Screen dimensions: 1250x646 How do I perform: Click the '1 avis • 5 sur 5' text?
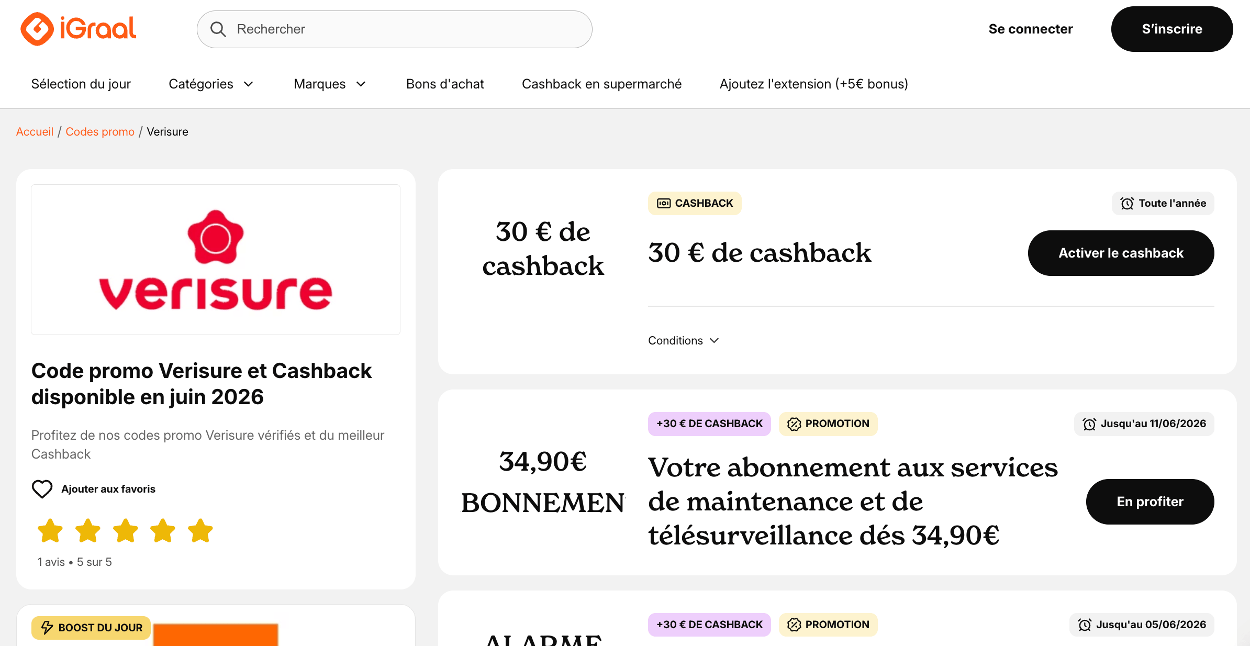click(x=74, y=562)
